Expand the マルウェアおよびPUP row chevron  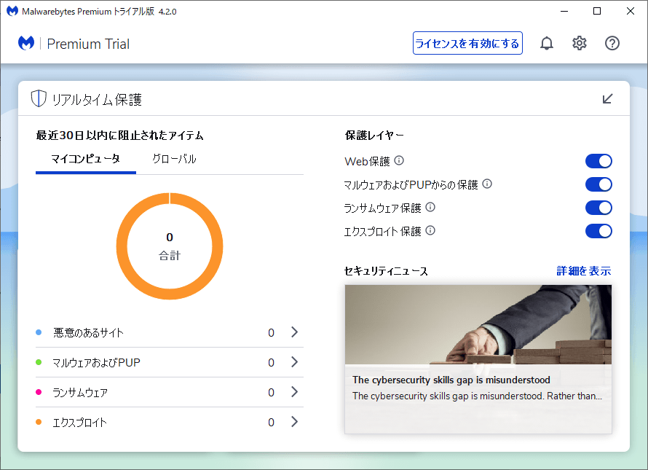(294, 362)
